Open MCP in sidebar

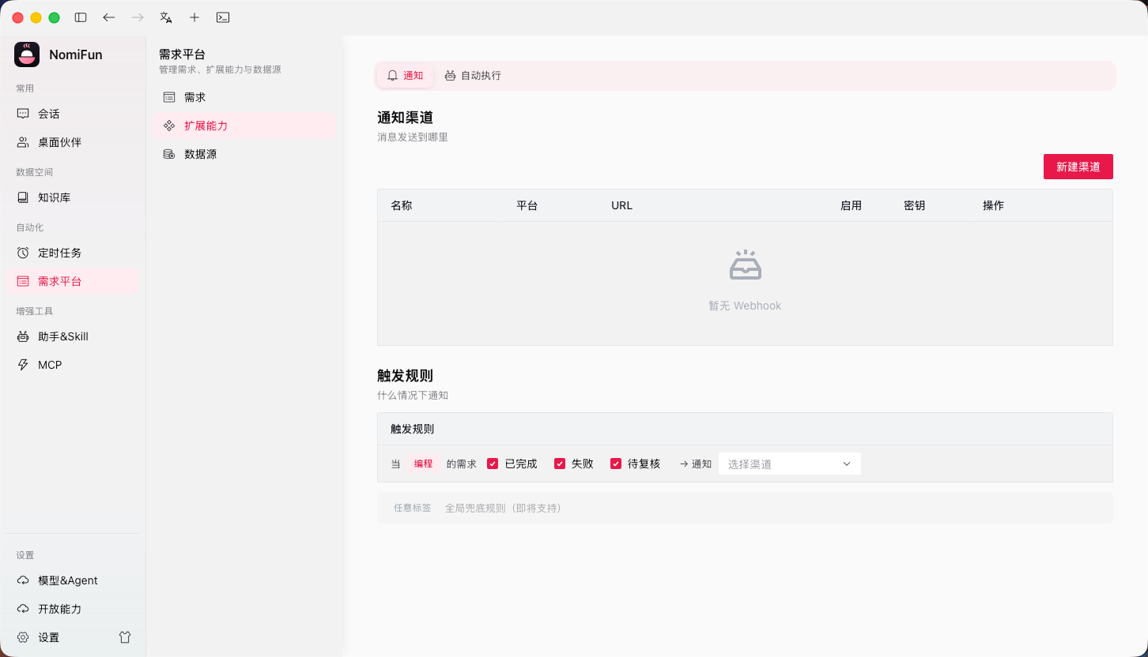tap(73, 365)
